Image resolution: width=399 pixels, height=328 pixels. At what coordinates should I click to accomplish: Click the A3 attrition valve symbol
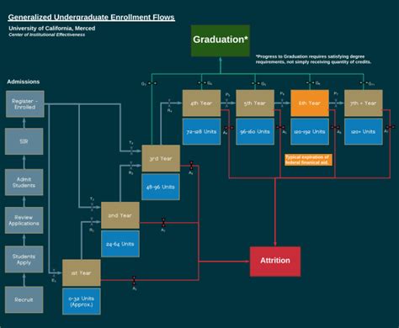[191, 166]
